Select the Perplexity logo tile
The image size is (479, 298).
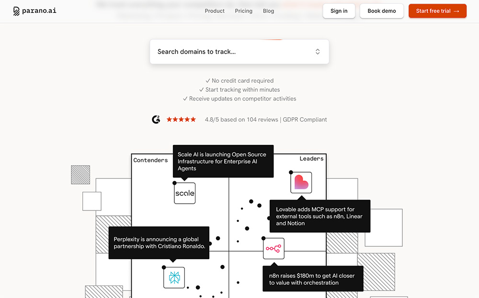[174, 277]
